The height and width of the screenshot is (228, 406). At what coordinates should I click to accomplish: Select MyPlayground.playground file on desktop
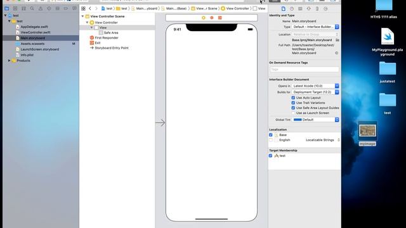(388, 37)
